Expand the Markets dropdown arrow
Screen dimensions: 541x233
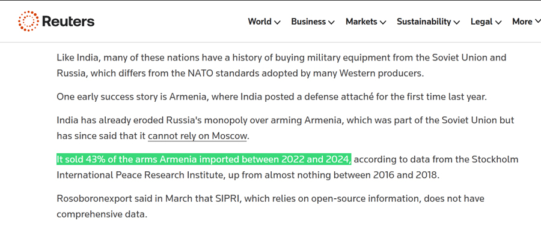(x=383, y=22)
